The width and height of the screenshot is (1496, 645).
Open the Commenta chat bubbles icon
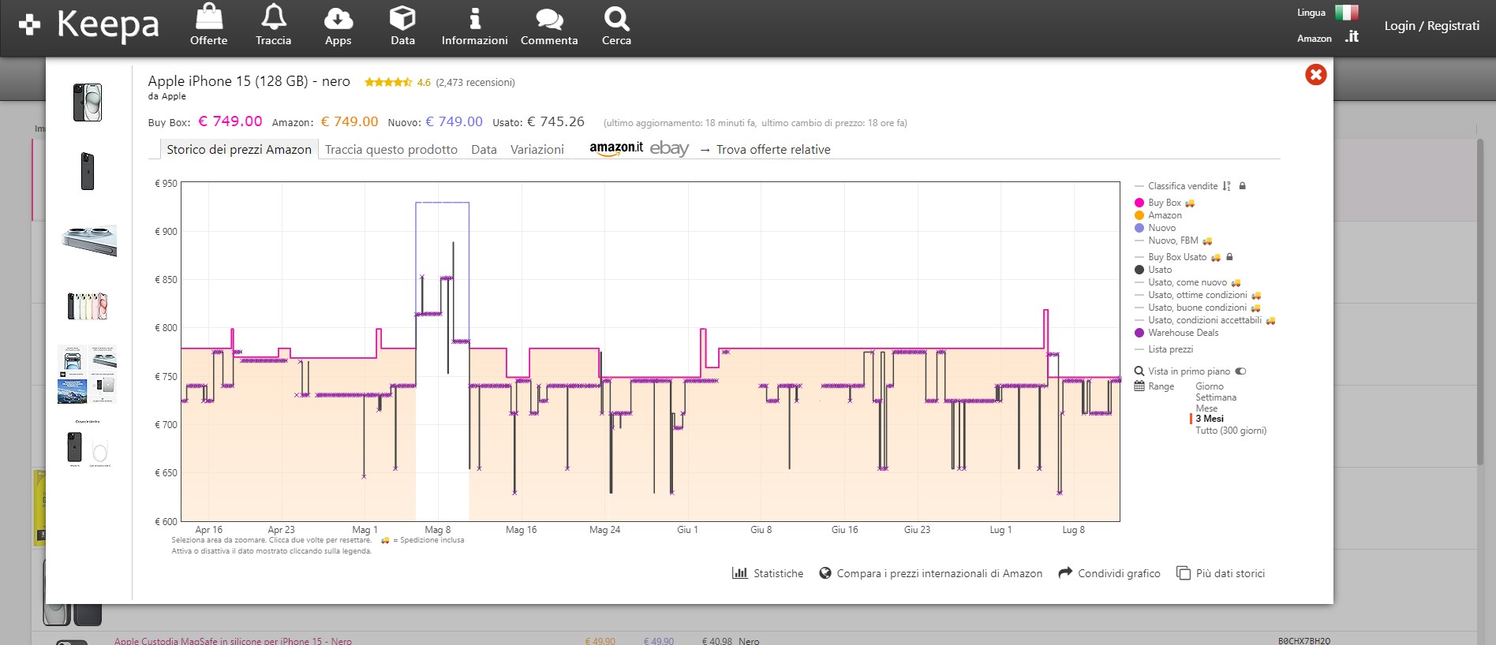point(548,17)
